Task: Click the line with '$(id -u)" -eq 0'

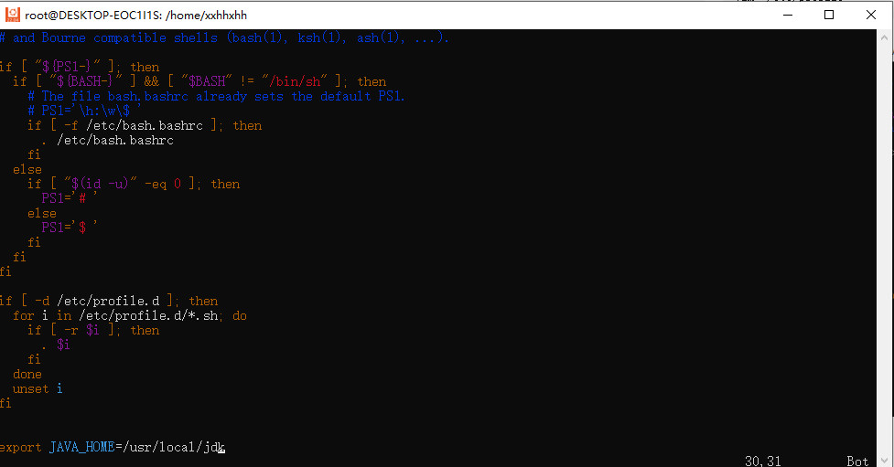Action: 134,184
